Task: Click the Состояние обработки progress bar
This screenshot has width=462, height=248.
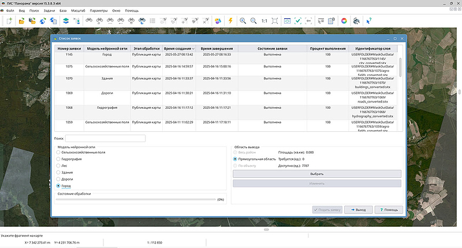Action: [136, 200]
